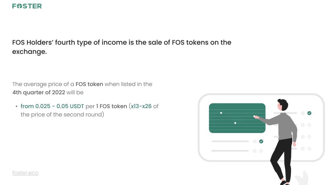Image resolution: width=336 pixels, height=185 pixels.
Task: Click the green 'x13-x26' multiplier text
Action: coord(141,106)
